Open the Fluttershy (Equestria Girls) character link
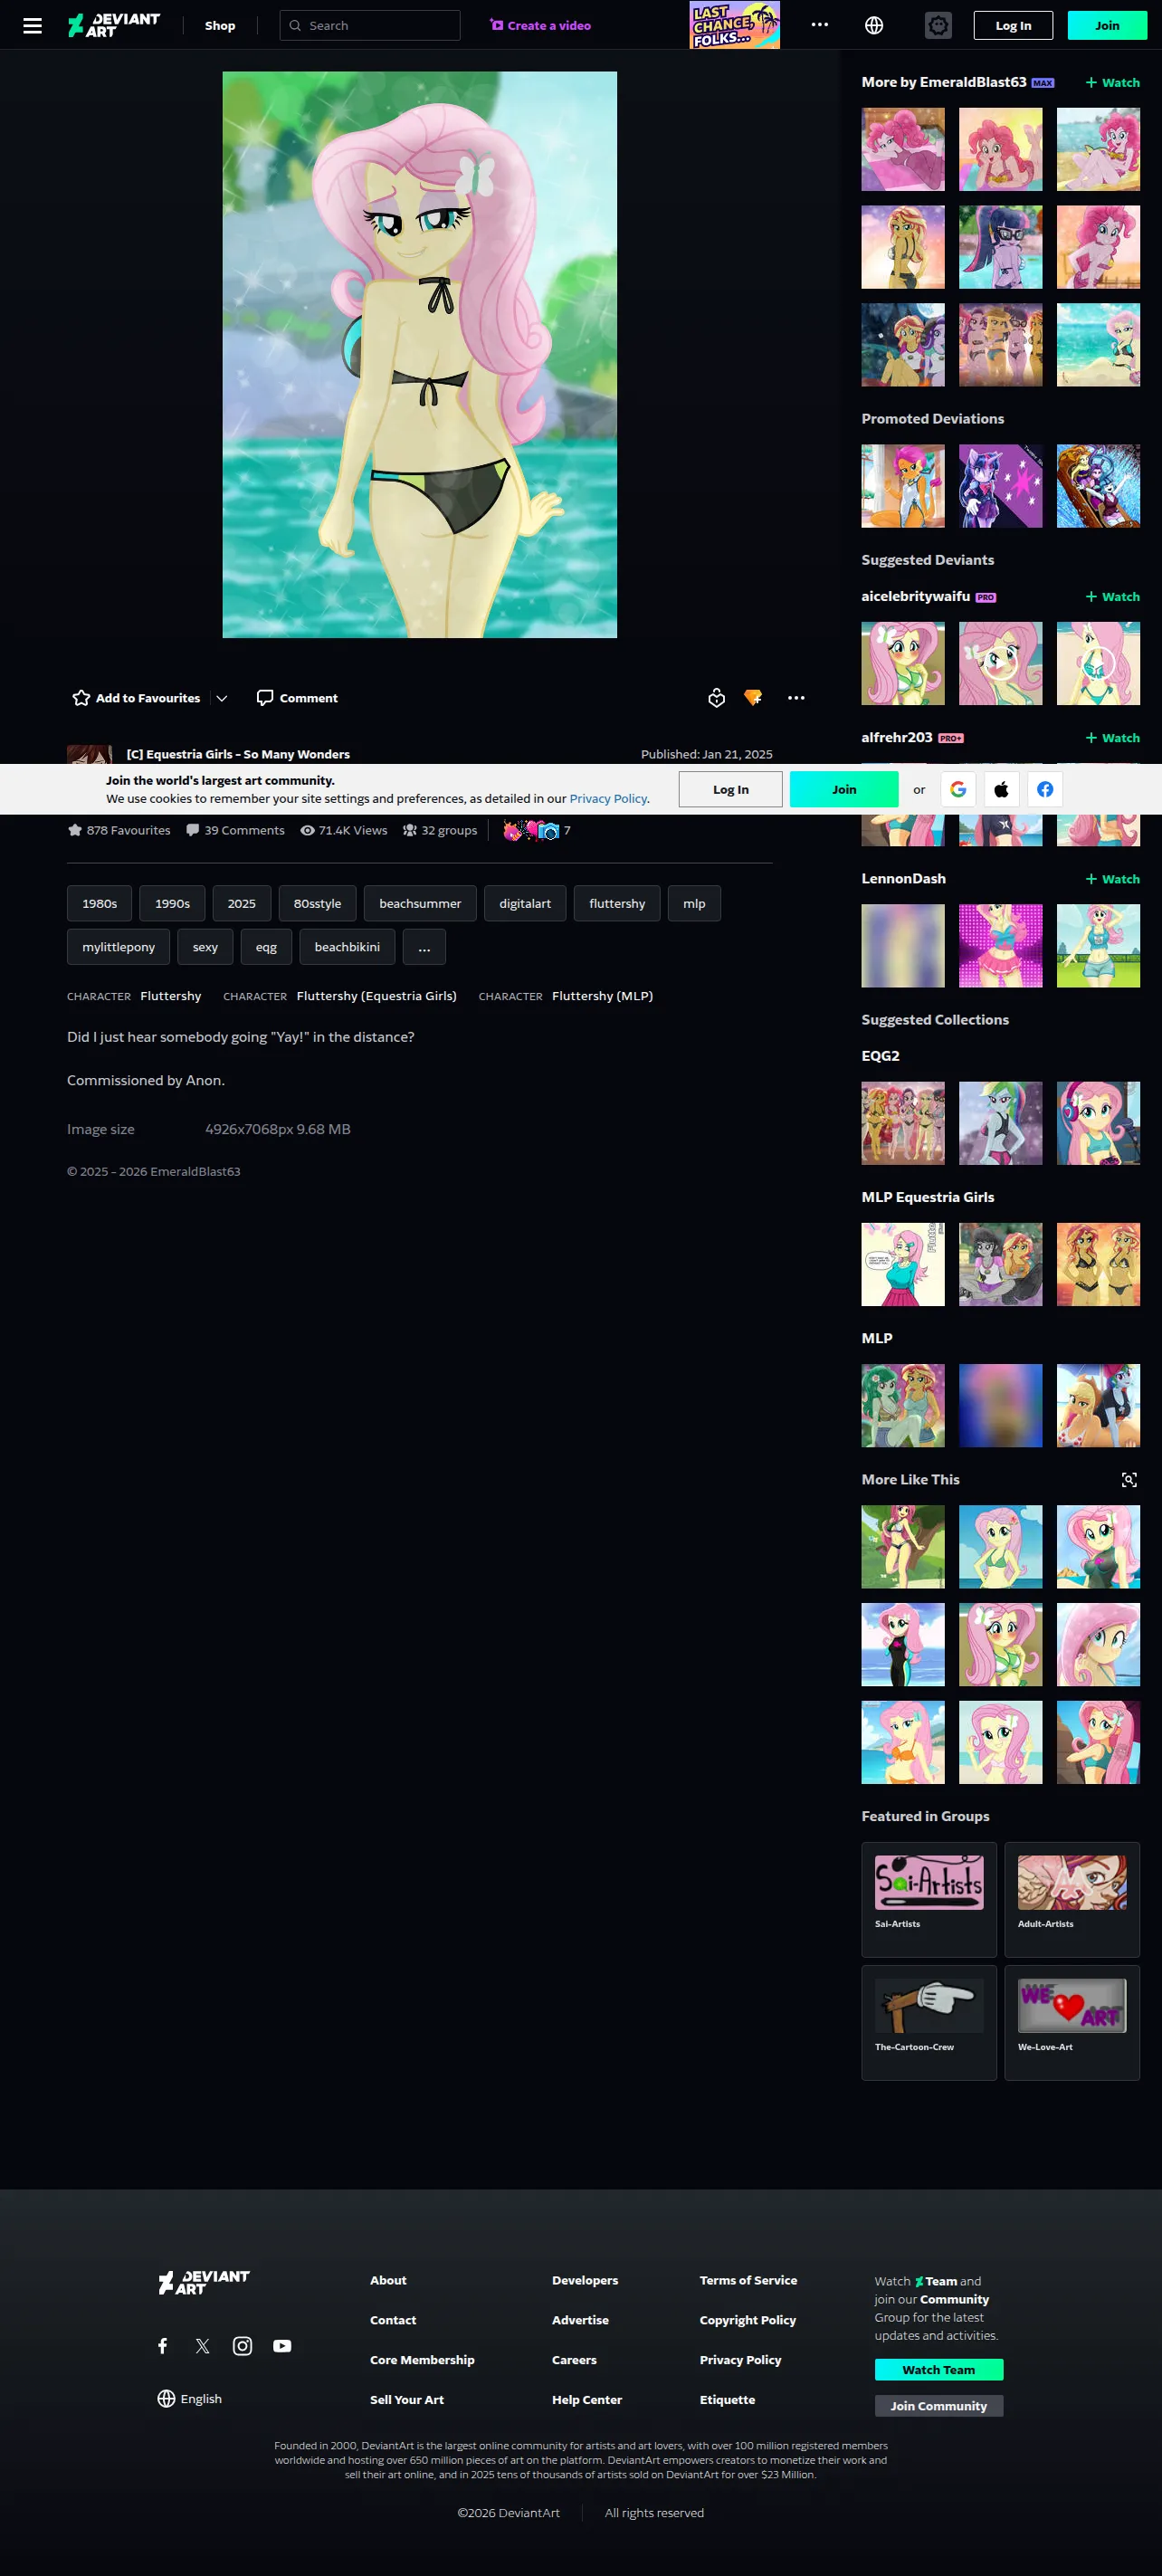The image size is (1162, 2576). pos(377,996)
